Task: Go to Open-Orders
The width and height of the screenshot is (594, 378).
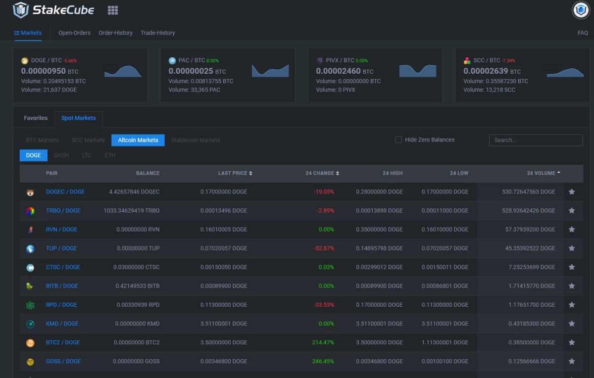Action: click(x=74, y=33)
